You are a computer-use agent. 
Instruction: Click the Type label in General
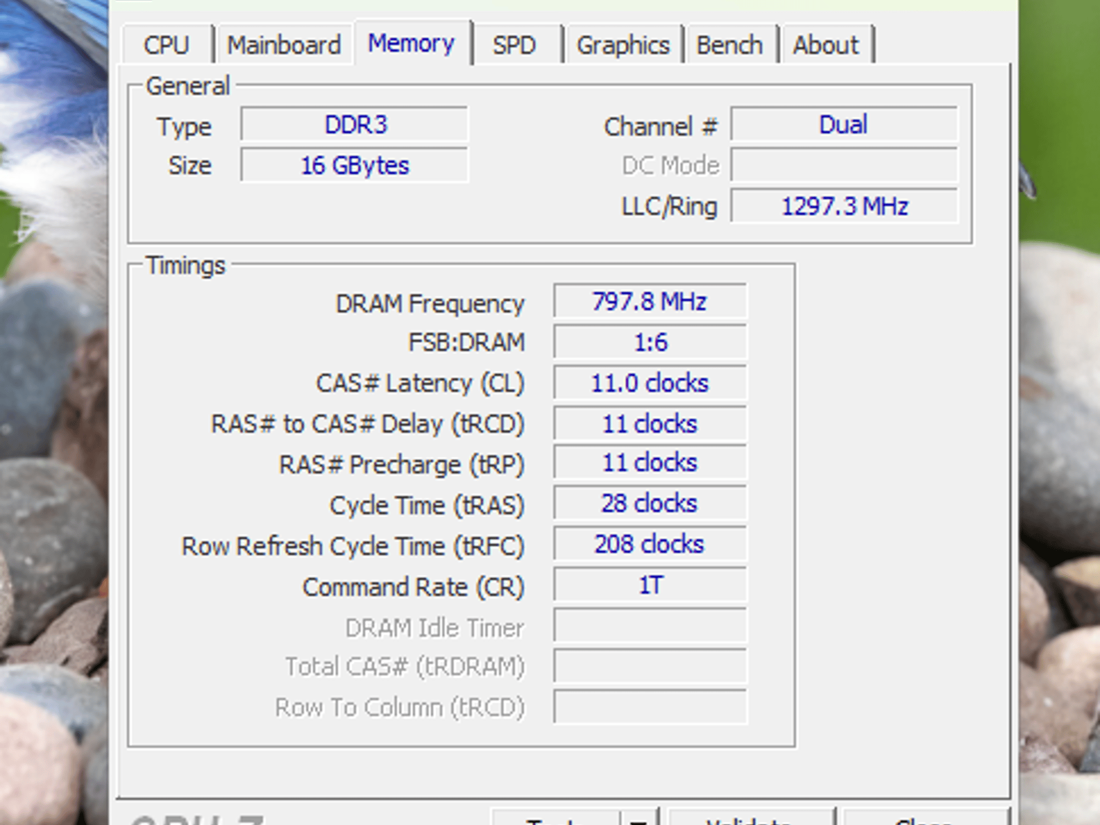coord(184,128)
